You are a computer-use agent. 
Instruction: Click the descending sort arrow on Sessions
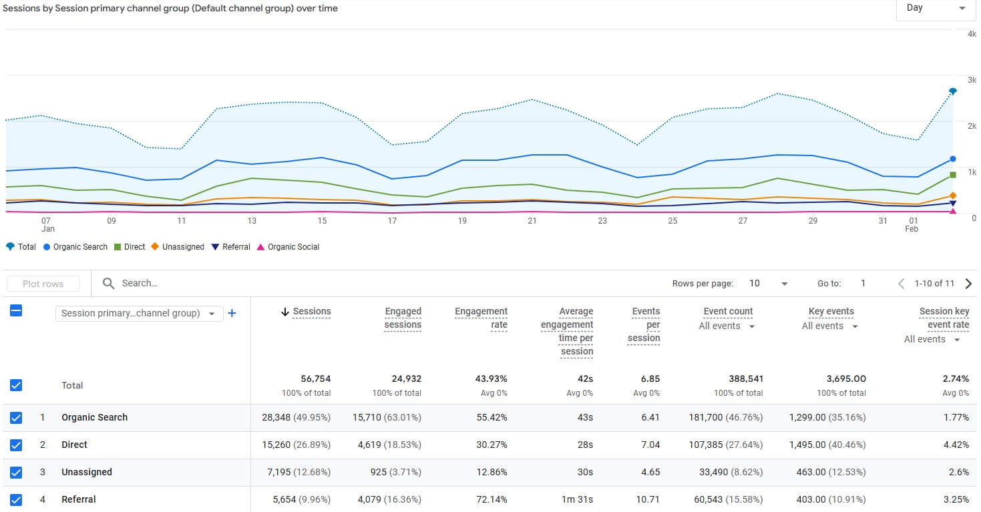pyautogui.click(x=286, y=311)
